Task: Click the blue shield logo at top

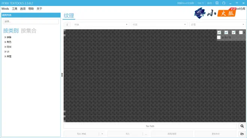Action: (200, 13)
